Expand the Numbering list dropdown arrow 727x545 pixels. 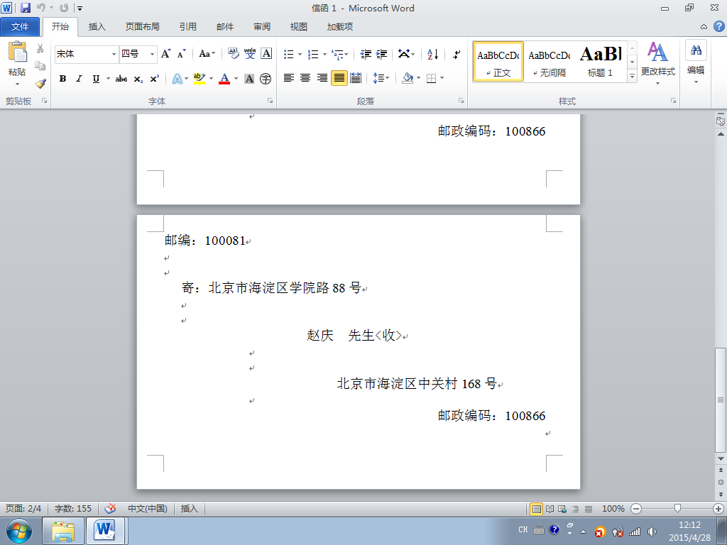pyautogui.click(x=324, y=54)
